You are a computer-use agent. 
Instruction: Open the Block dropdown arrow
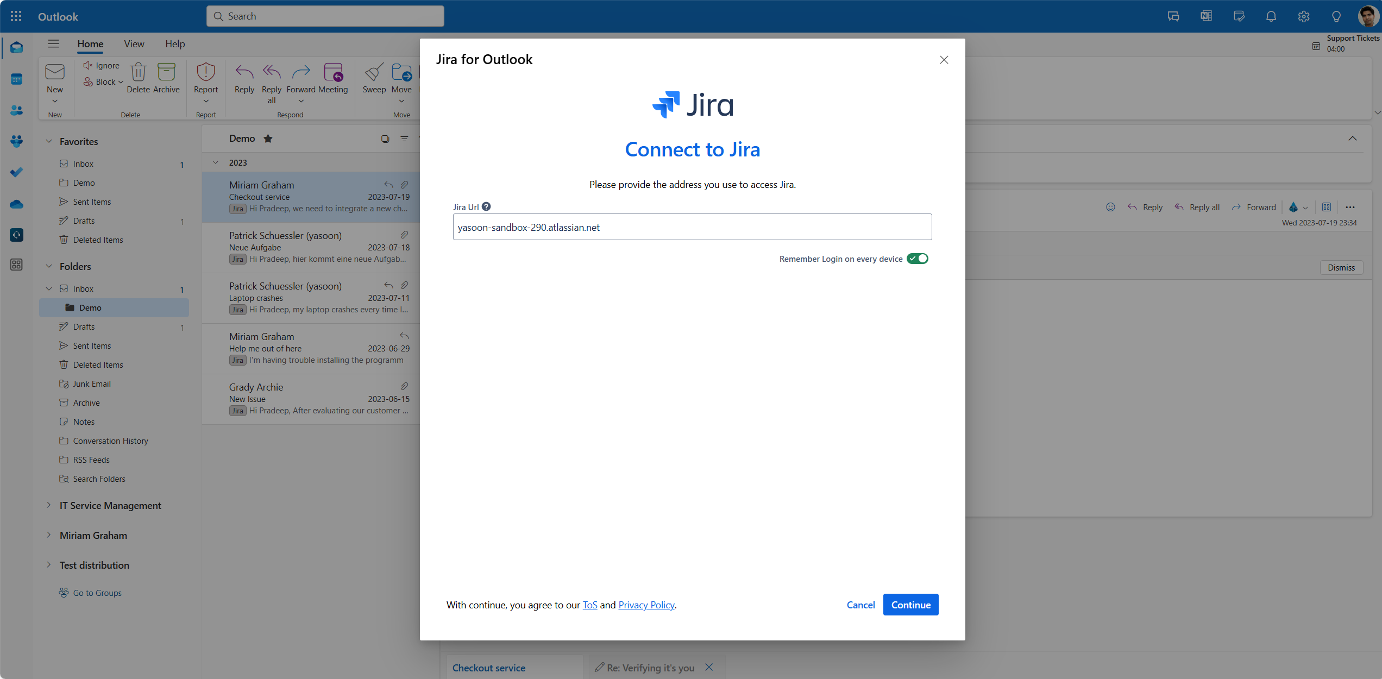(x=121, y=82)
